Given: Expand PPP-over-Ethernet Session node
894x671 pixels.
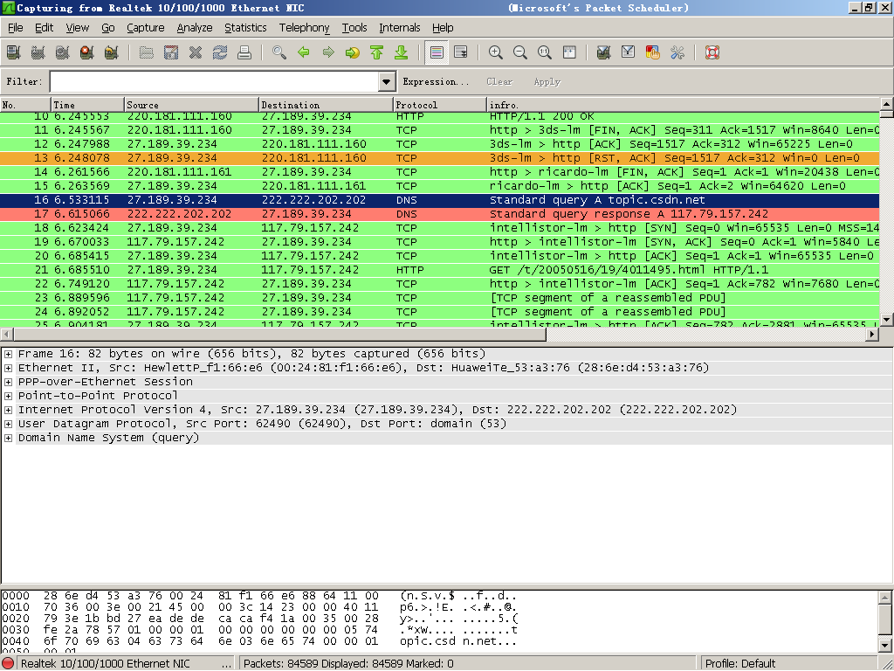Looking at the screenshot, I should 9,382.
